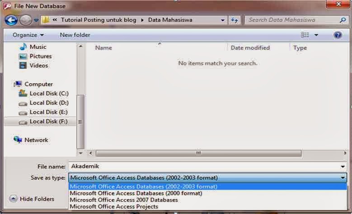Expand the address bar history dropdown
Screen dimensions: 352x214
point(223,20)
